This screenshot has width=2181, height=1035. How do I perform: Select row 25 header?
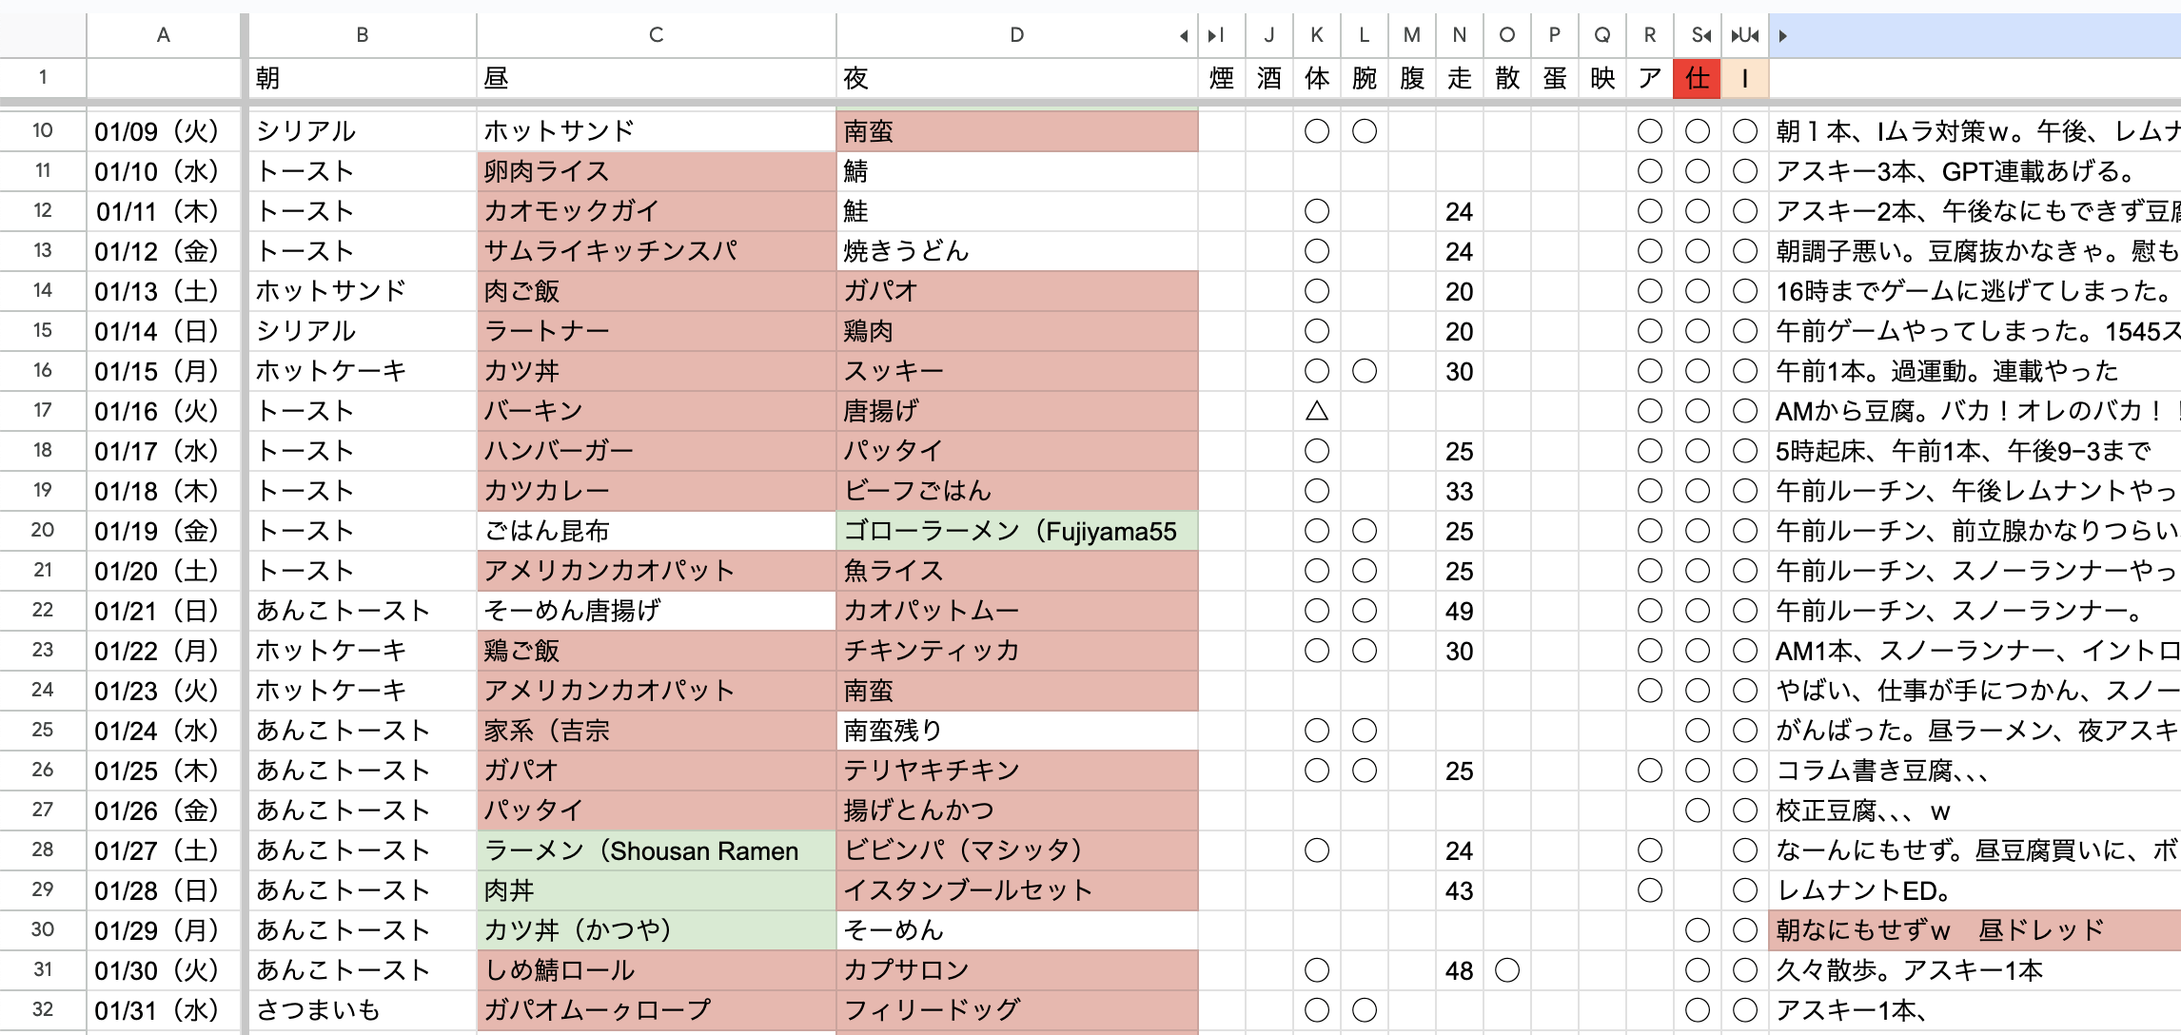[43, 730]
